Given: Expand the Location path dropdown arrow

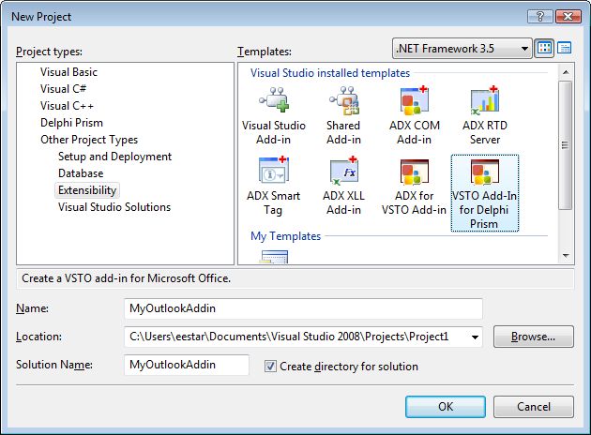Looking at the screenshot, I should pyautogui.click(x=475, y=337).
